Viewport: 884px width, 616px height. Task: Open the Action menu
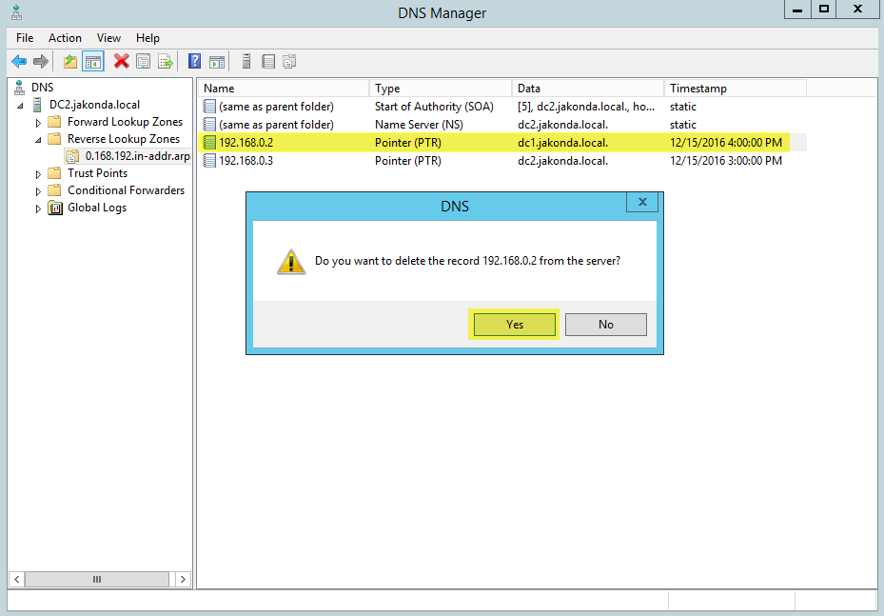(x=65, y=38)
